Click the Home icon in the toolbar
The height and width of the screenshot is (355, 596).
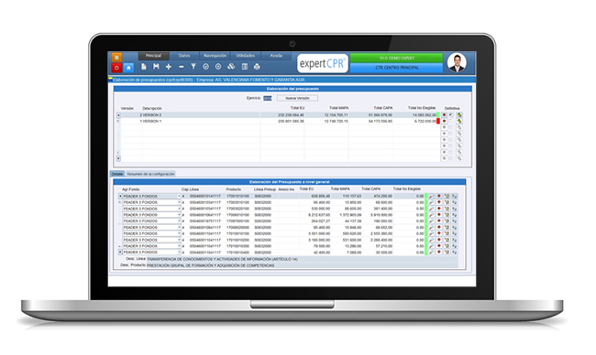click(129, 68)
